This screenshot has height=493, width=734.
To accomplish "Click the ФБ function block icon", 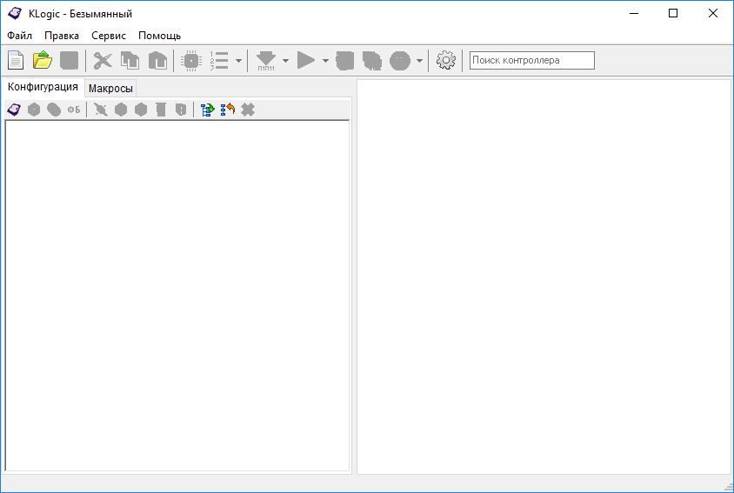I will pos(74,110).
